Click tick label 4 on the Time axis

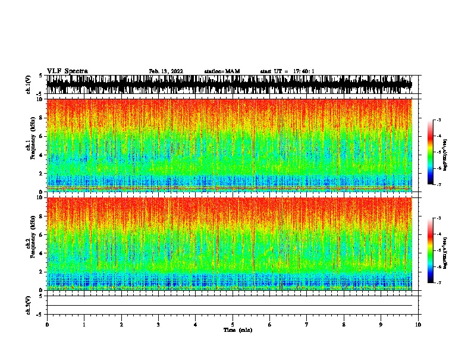[x=196, y=325]
